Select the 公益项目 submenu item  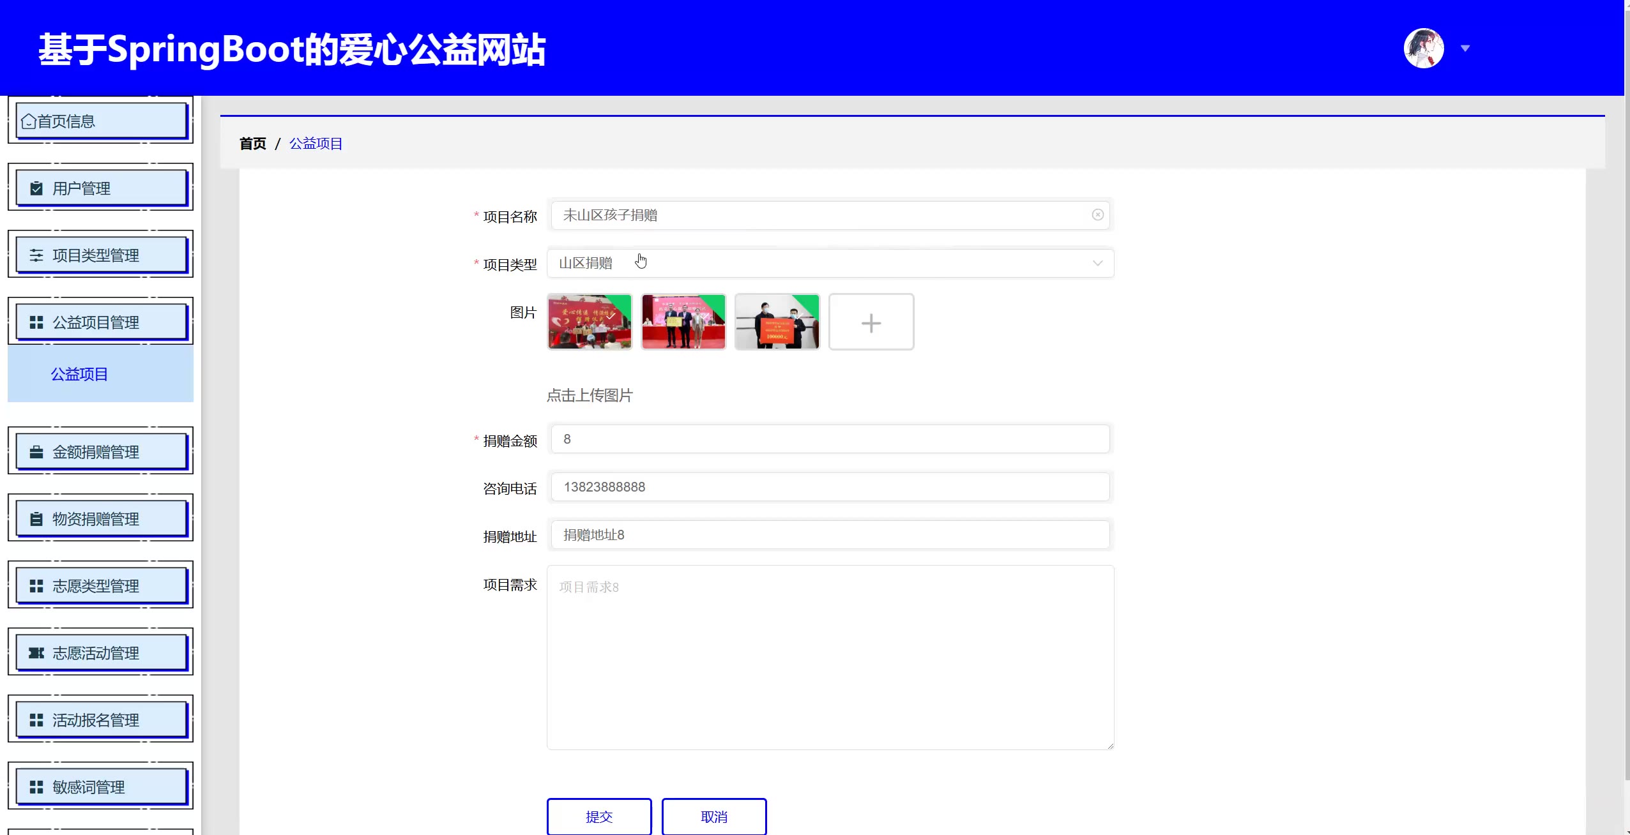point(79,374)
